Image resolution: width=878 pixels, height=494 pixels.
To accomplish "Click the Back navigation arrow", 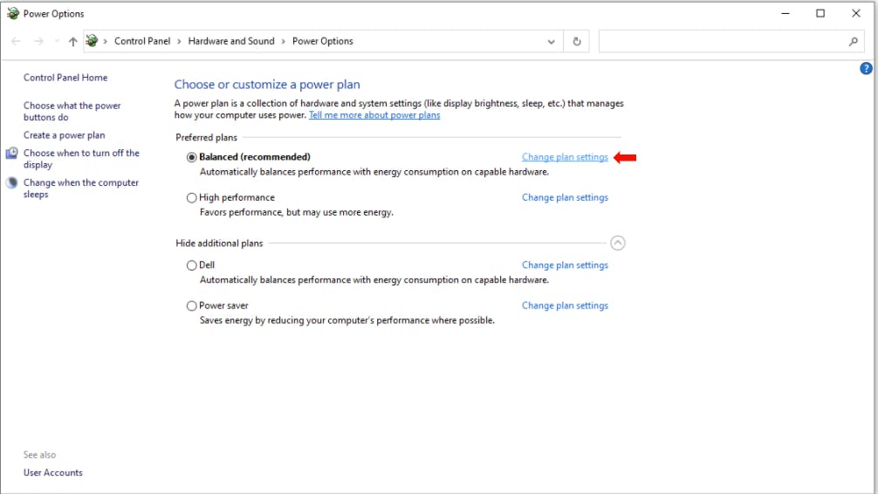I will 16,41.
